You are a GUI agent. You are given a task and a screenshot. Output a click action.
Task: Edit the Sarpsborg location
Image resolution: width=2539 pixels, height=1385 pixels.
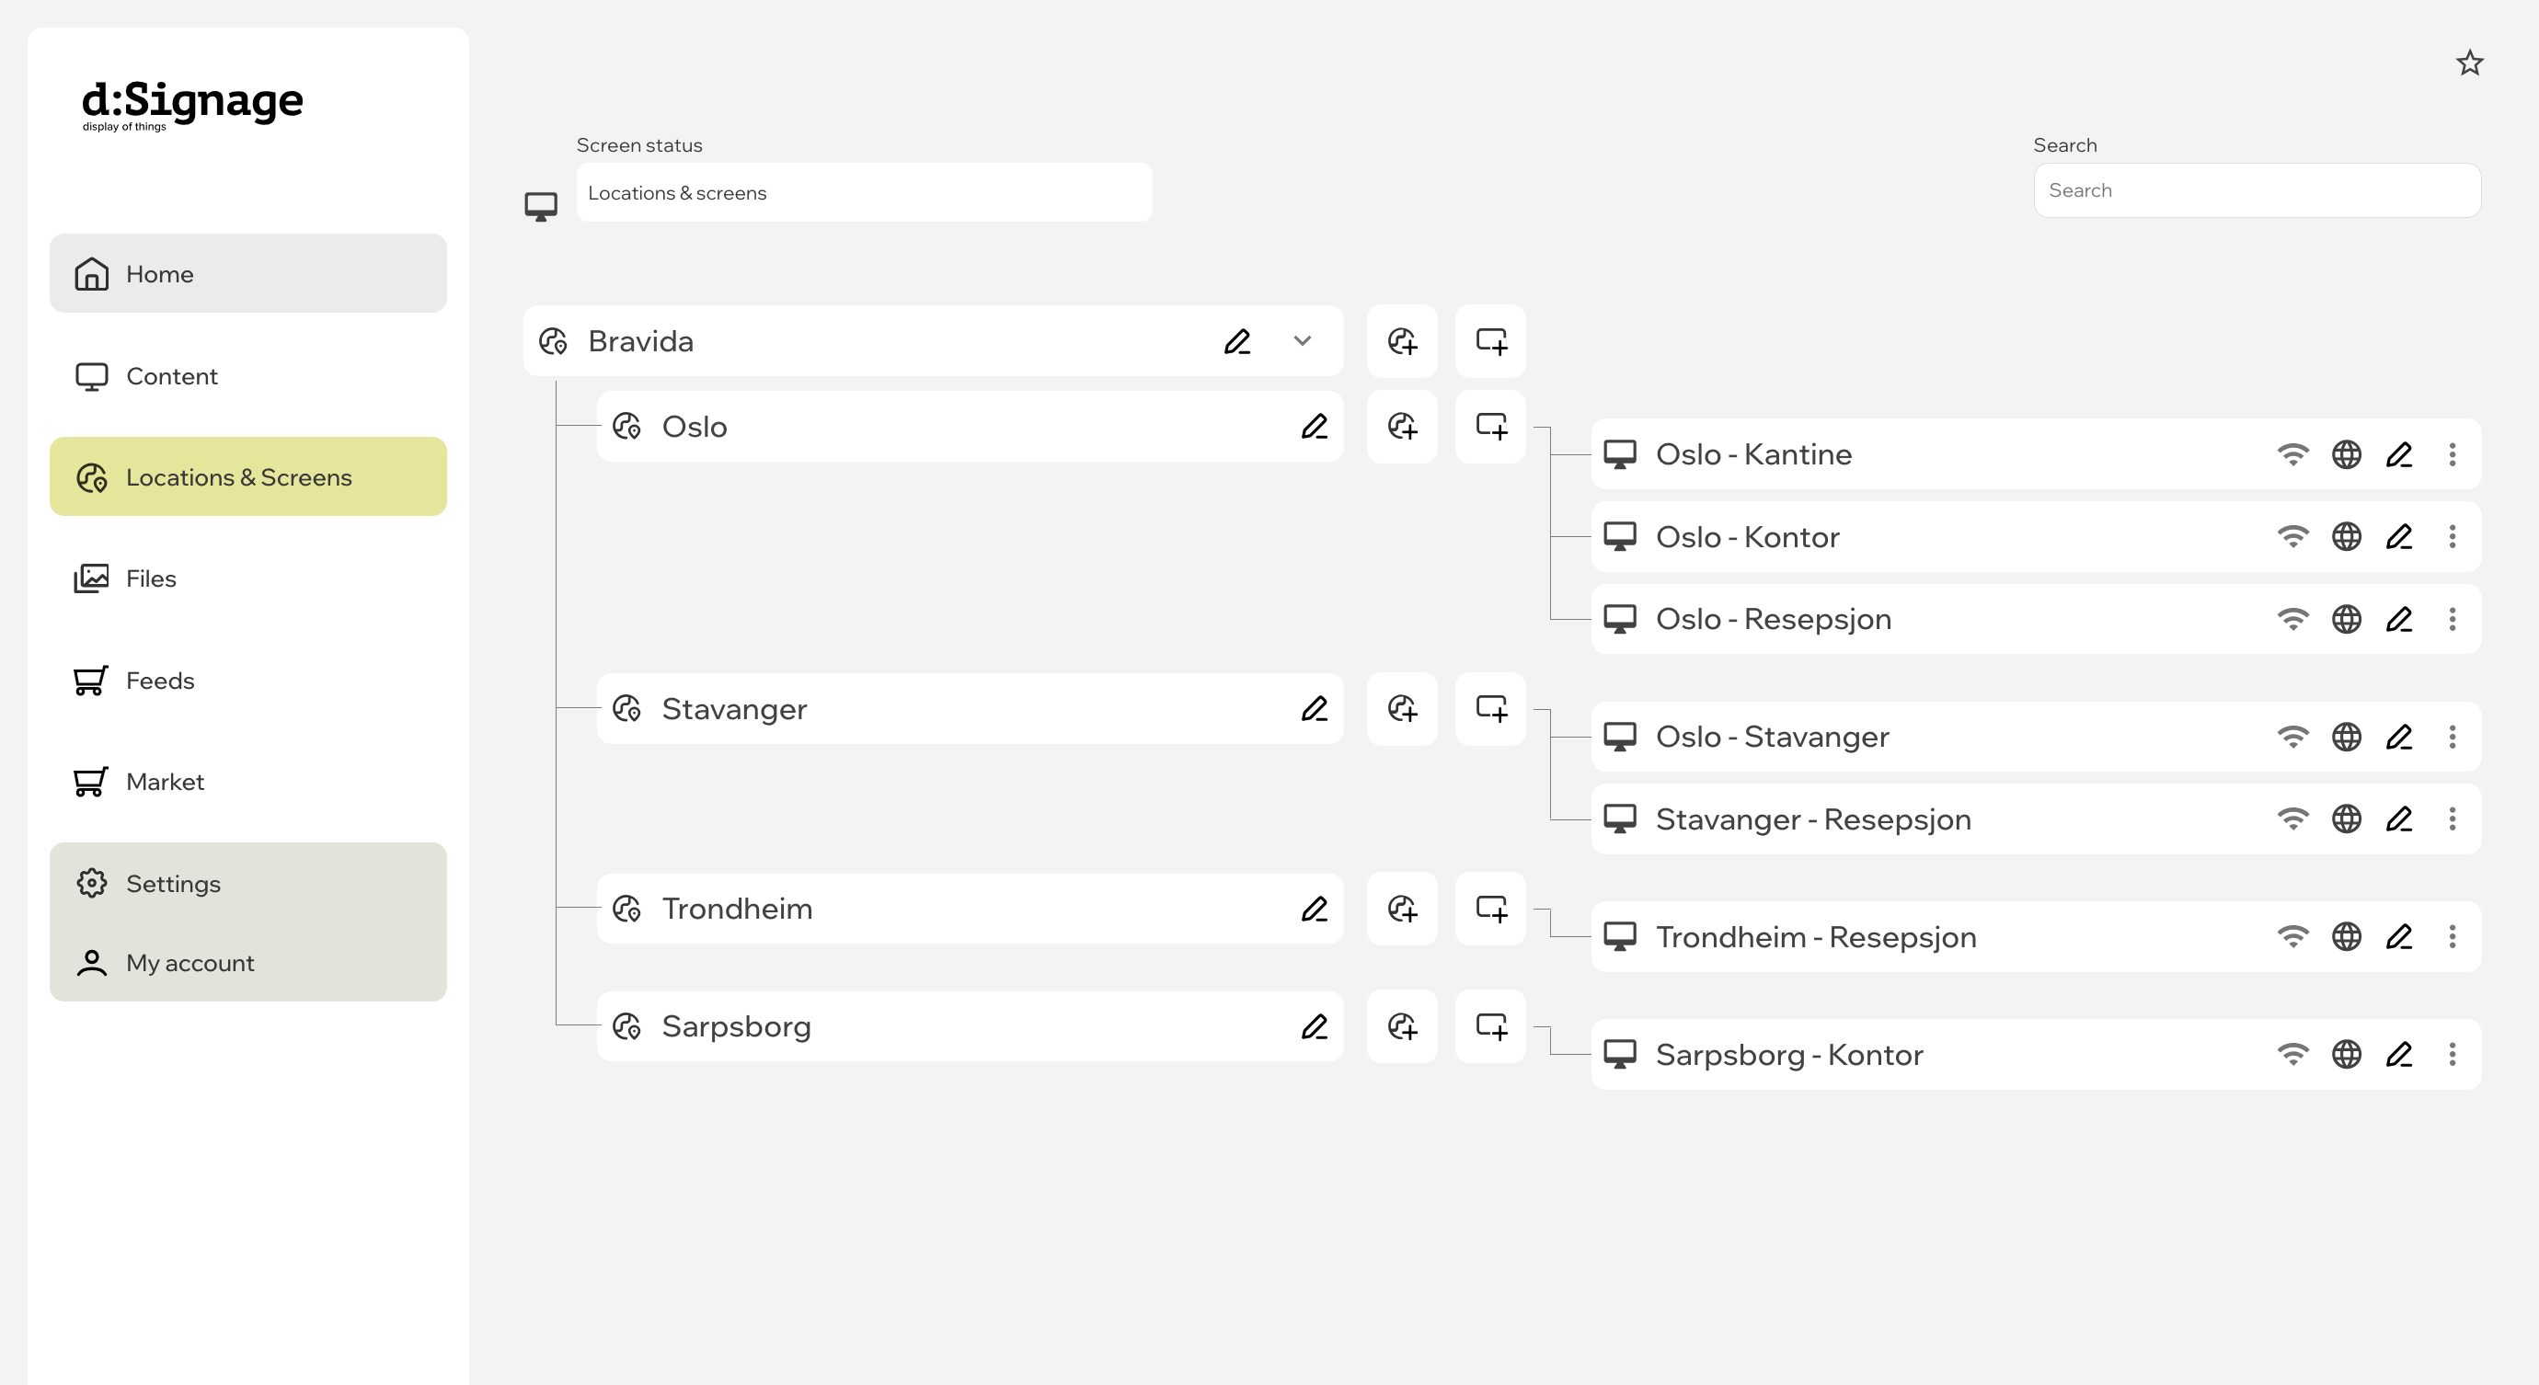point(1314,1026)
